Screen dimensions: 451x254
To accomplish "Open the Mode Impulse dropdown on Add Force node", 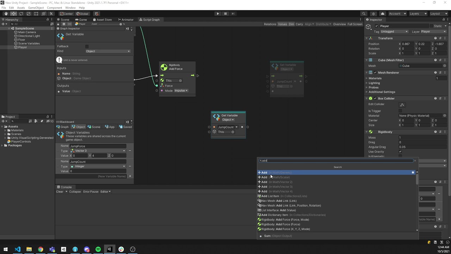I will pyautogui.click(x=181, y=91).
